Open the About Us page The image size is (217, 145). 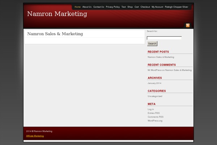[87, 7]
